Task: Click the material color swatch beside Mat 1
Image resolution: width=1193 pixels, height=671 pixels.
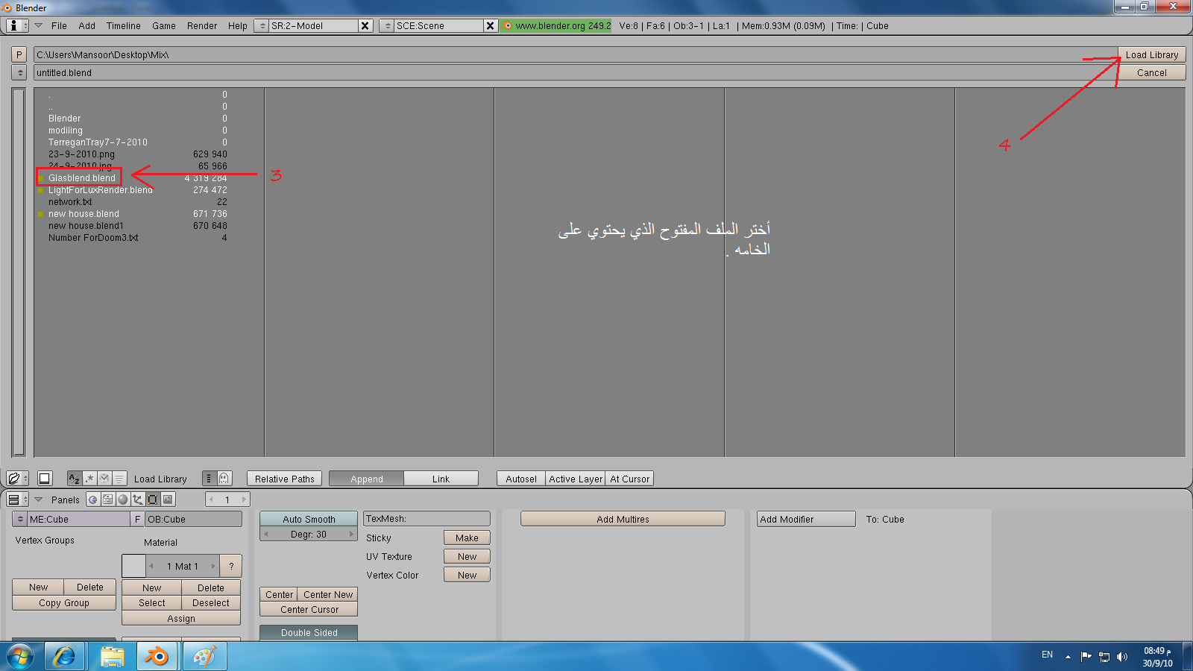Action: 133,566
